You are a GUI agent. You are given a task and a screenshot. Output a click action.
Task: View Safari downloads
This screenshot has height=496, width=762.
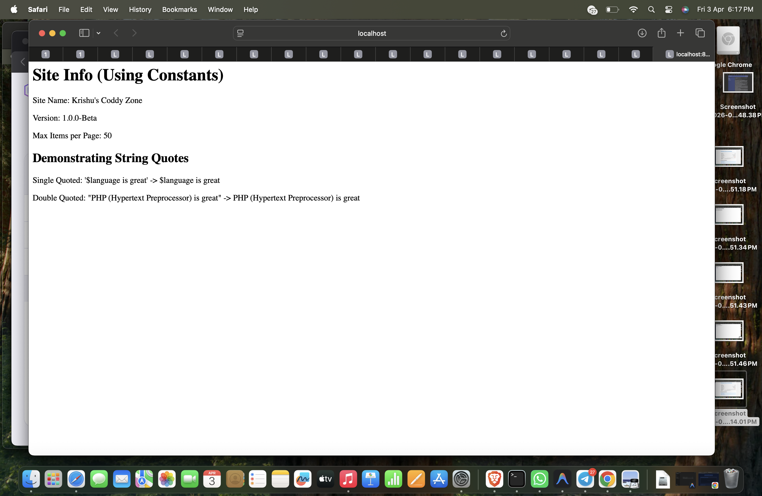[x=642, y=33]
